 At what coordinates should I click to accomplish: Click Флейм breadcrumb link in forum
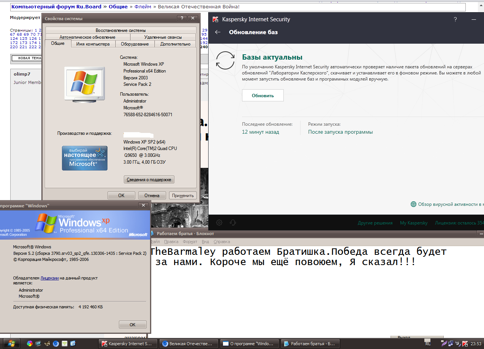144,7
